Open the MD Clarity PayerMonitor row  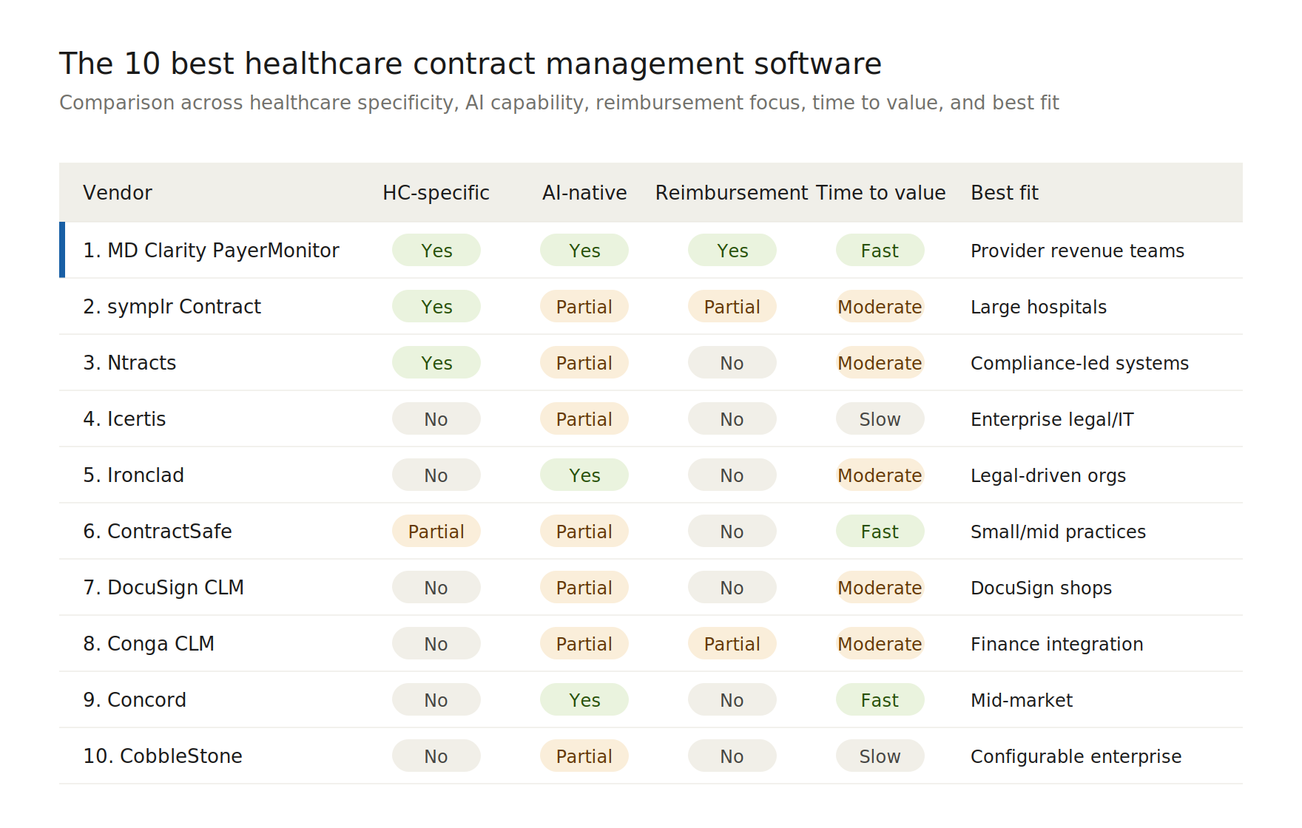click(x=651, y=251)
